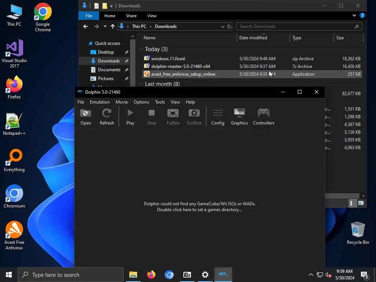The height and width of the screenshot is (282, 376).
Task: Open Desktop in navigation pane
Action: 106,52
